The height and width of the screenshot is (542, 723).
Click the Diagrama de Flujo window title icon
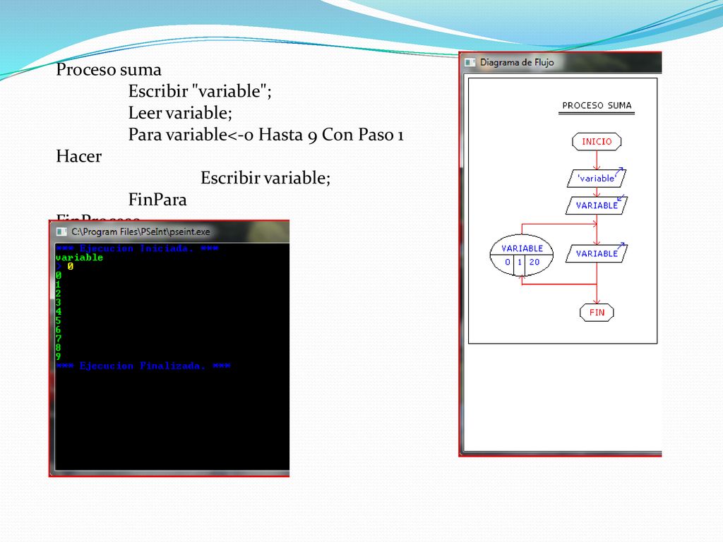click(x=470, y=62)
